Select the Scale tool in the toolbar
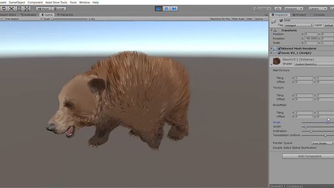The width and height of the screenshot is (334, 188). coord(11,8)
